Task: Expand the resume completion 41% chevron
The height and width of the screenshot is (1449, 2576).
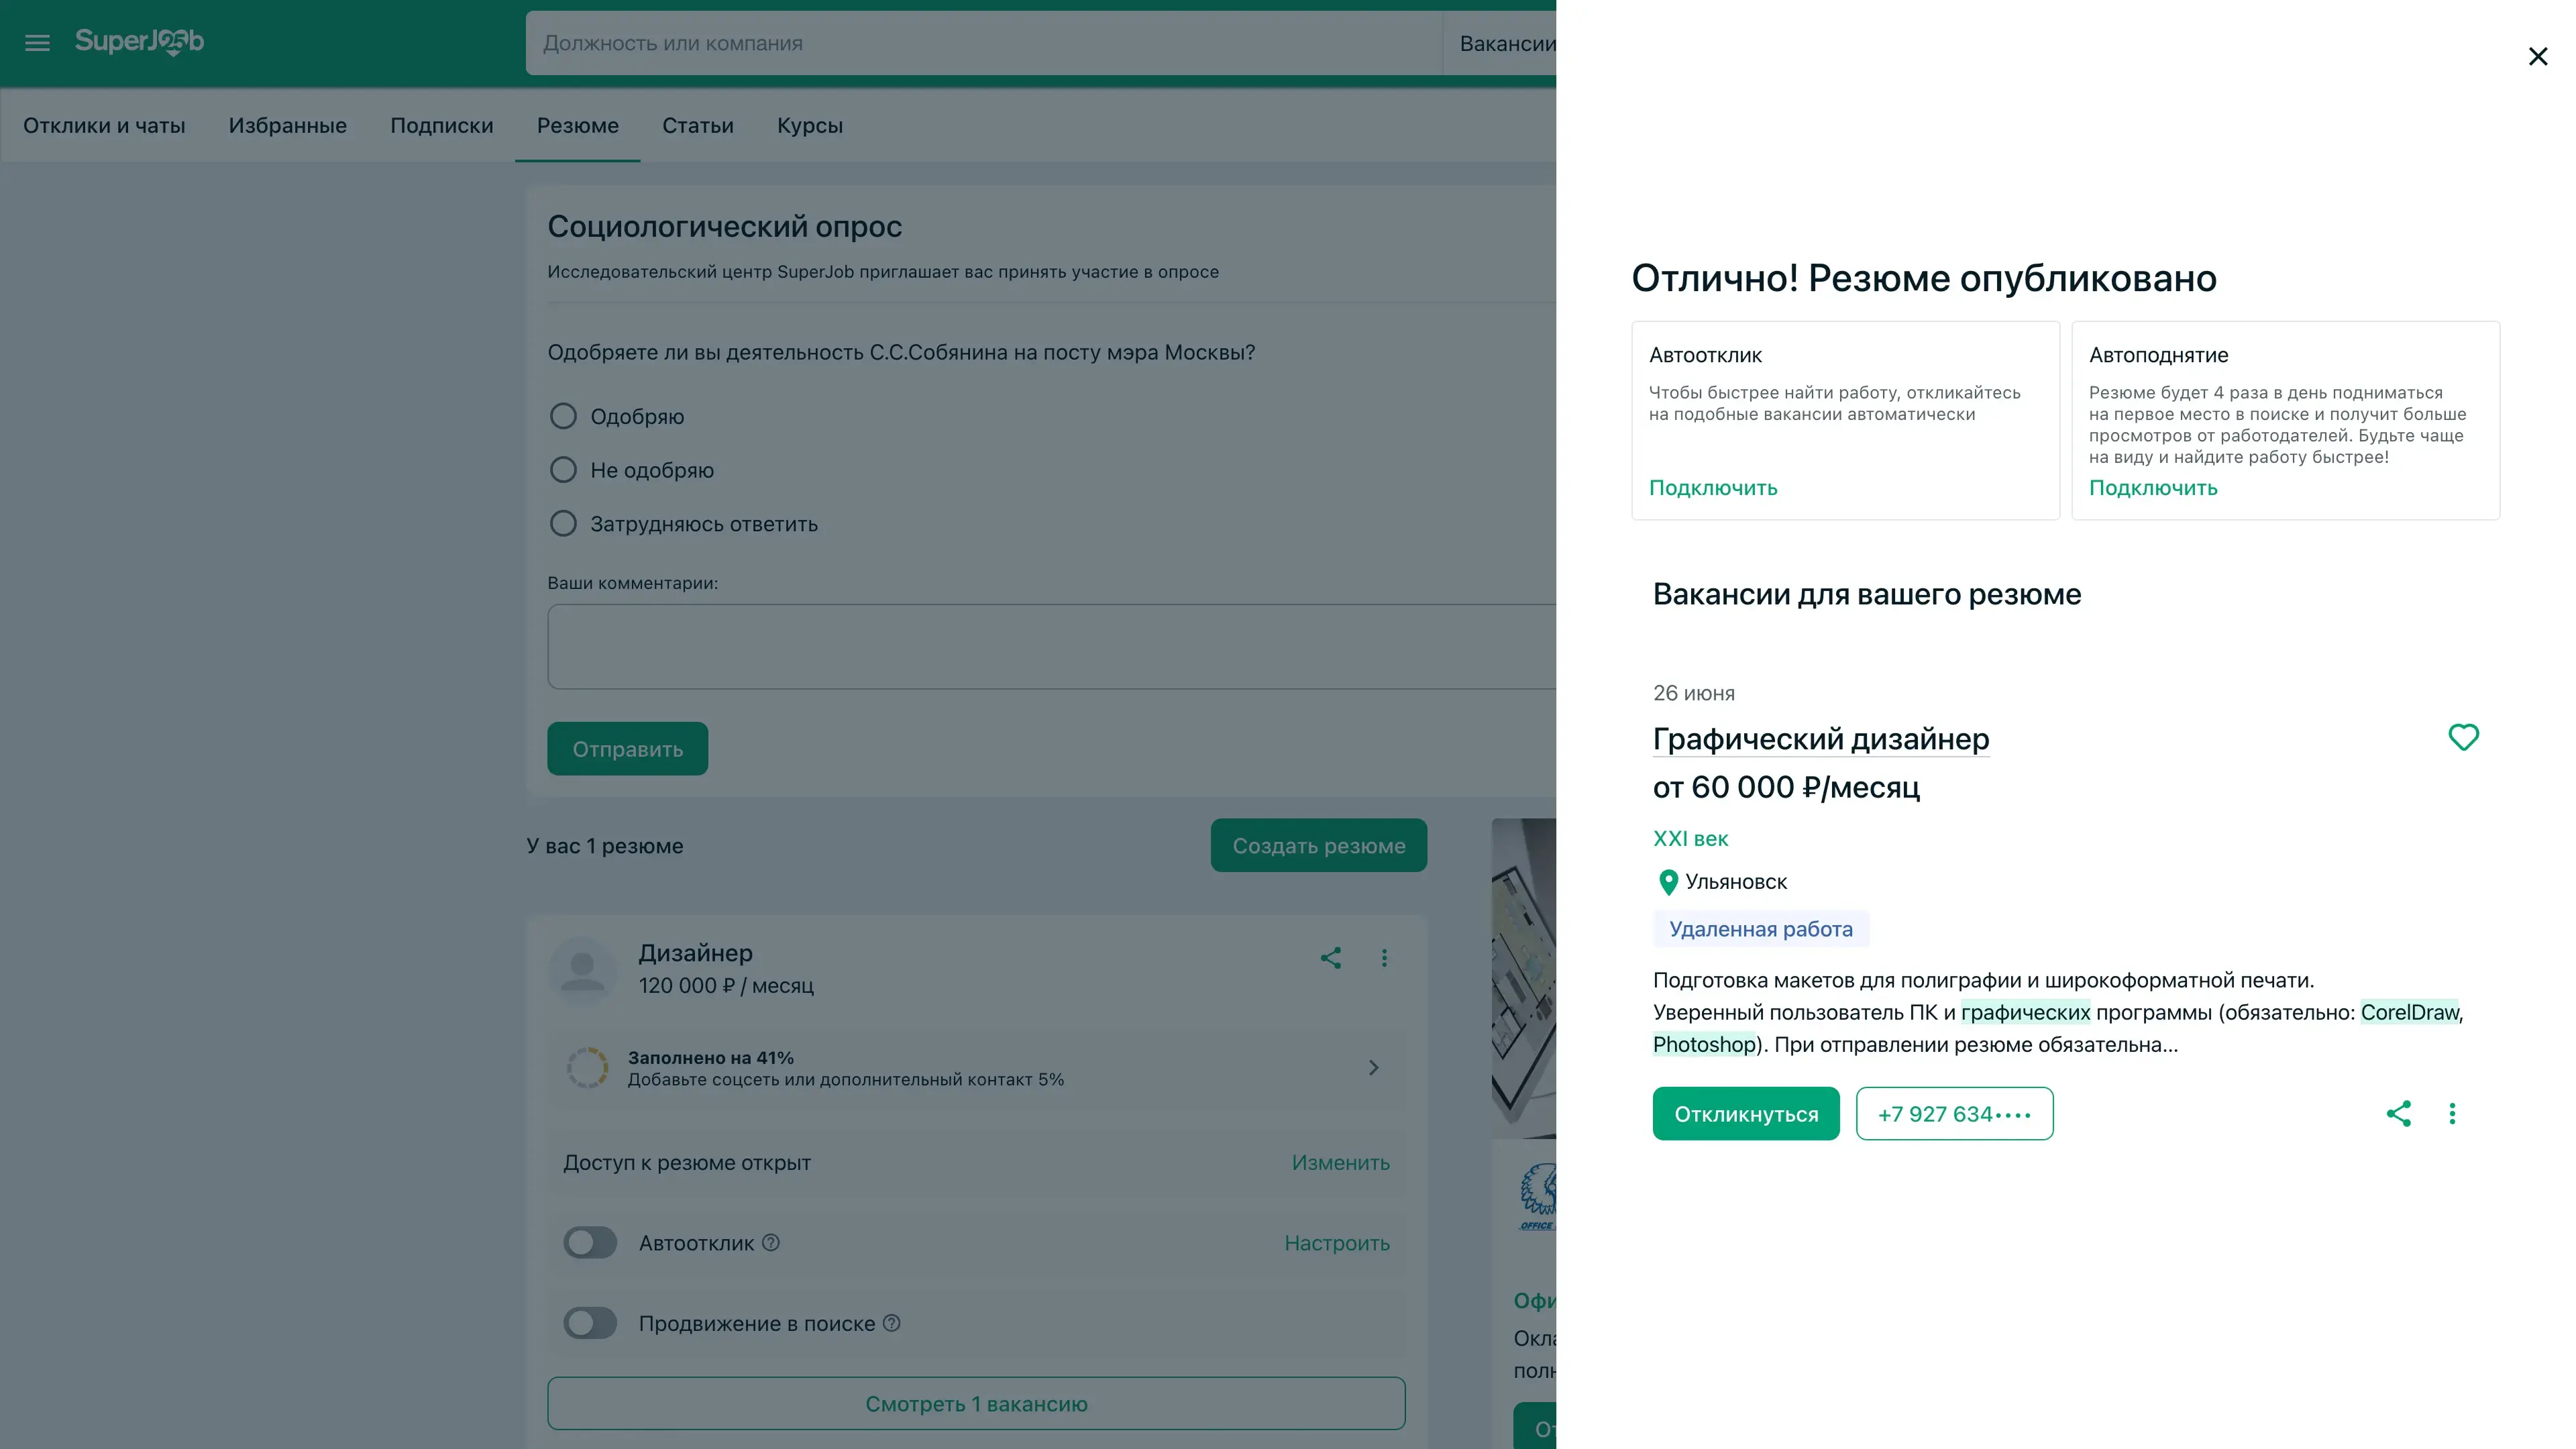Action: pos(1373,1068)
